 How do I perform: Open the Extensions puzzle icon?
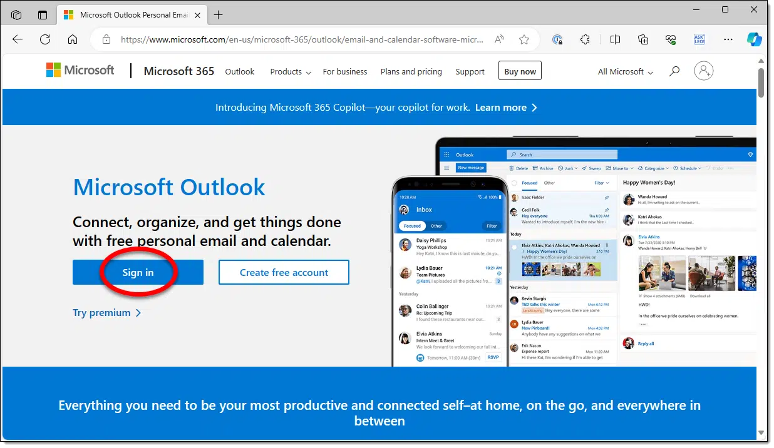[x=585, y=39]
